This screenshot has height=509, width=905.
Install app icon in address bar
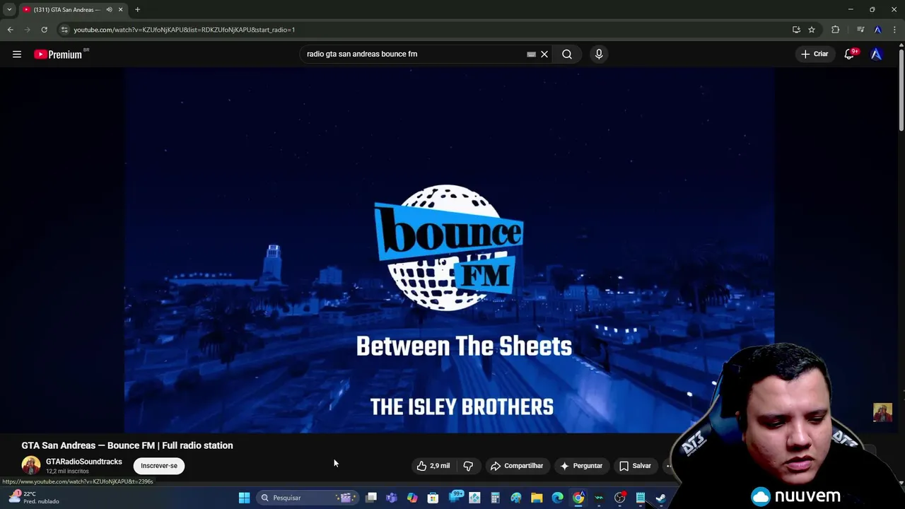(x=796, y=30)
